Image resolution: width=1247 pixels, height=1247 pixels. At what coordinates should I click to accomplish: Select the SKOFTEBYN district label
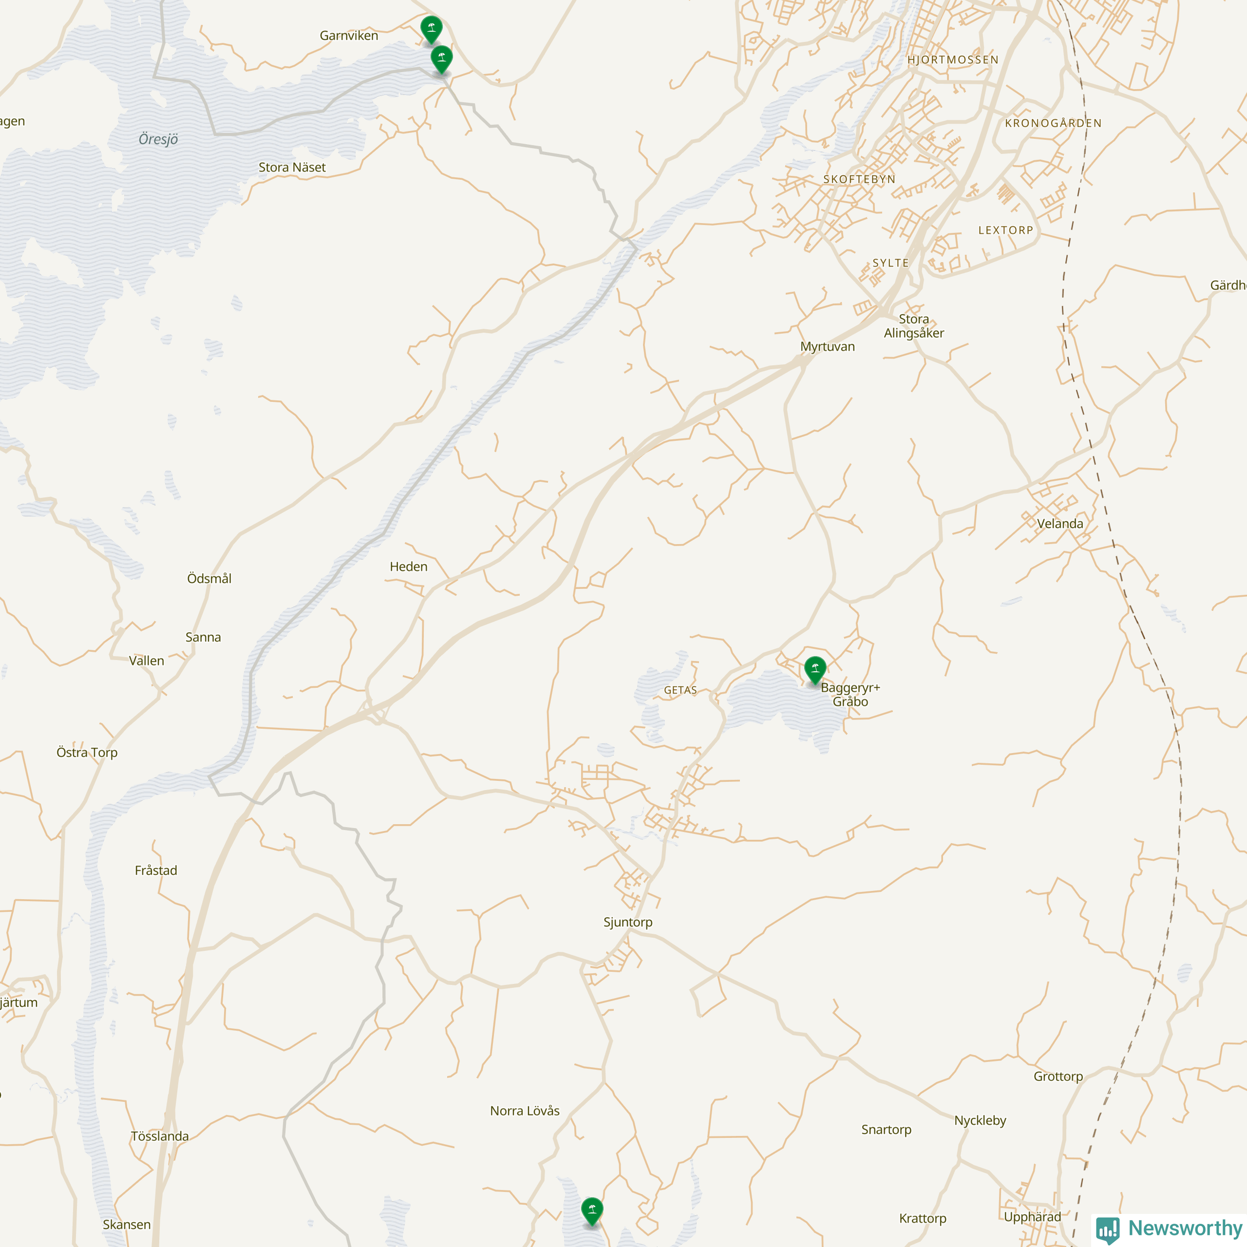[x=859, y=179]
